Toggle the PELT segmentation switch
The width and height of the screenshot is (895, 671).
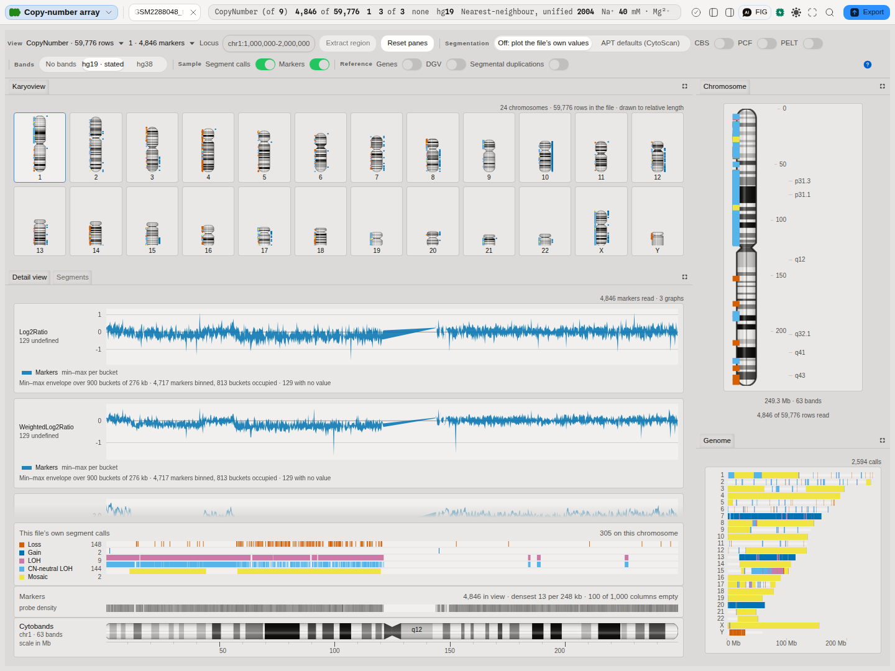(812, 43)
